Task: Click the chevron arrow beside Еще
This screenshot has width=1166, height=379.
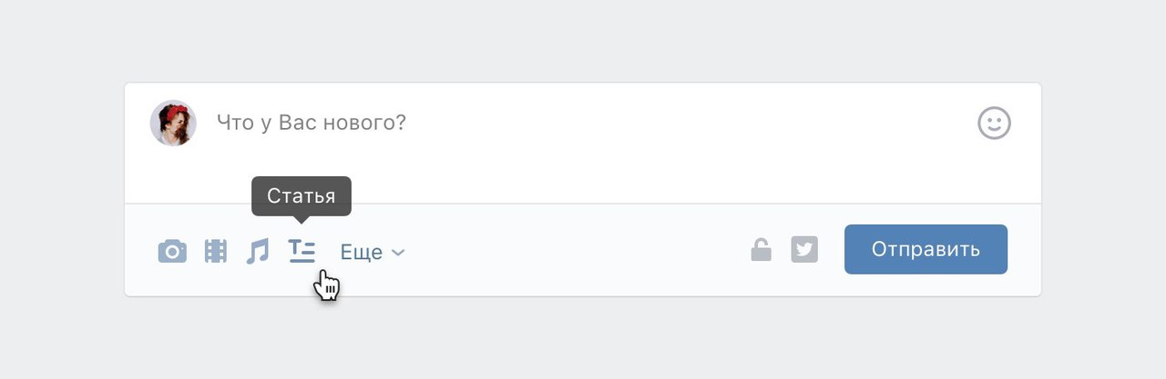Action: (x=398, y=253)
